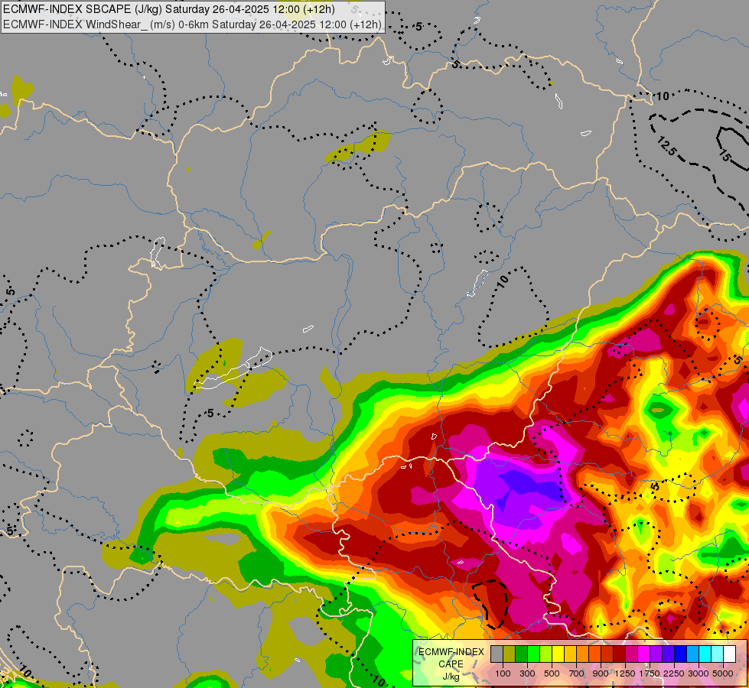This screenshot has height=688, width=749.
Task: Select the fuchsia legend swatch before 1750
Action: tap(644, 654)
